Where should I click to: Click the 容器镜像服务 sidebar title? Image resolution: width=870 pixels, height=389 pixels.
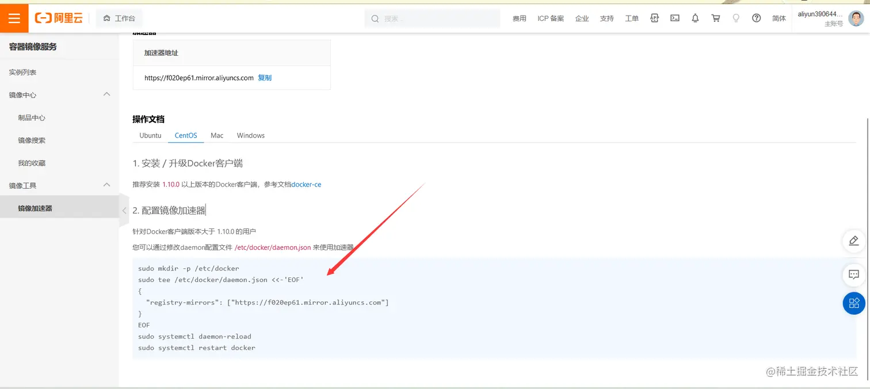(33, 47)
